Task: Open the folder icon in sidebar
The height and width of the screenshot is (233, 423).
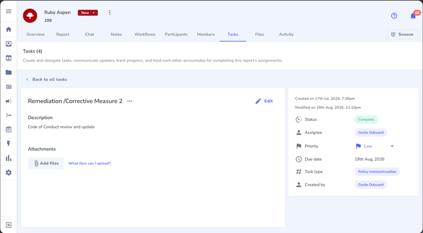Action: 9,72
